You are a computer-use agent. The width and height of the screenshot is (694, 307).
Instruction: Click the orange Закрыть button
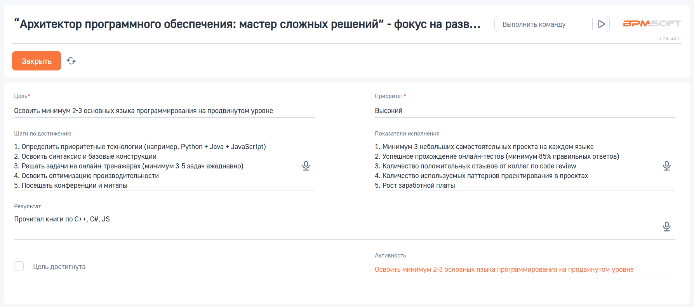37,61
